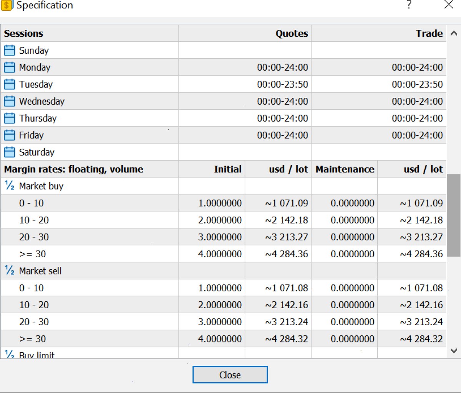
Task: Open the help question mark button
Action: click(409, 5)
